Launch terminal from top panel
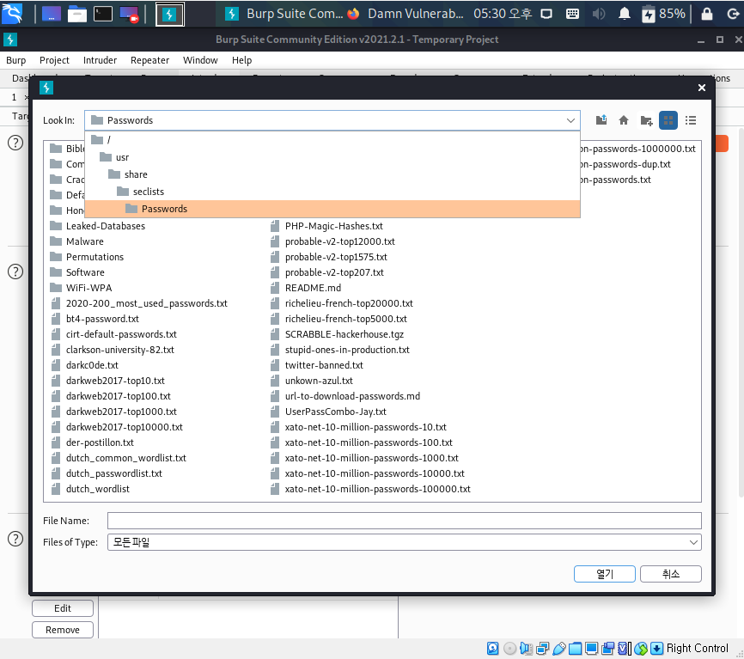The width and height of the screenshot is (744, 659). click(103, 14)
